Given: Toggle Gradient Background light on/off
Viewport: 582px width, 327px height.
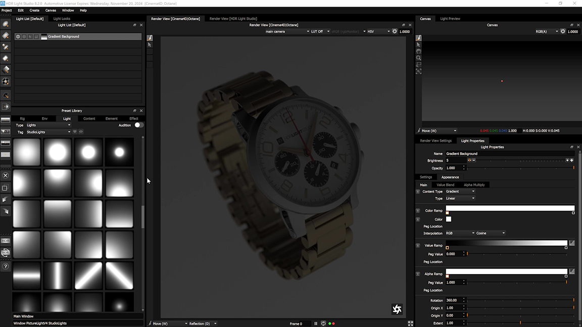Looking at the screenshot, I should coord(18,37).
